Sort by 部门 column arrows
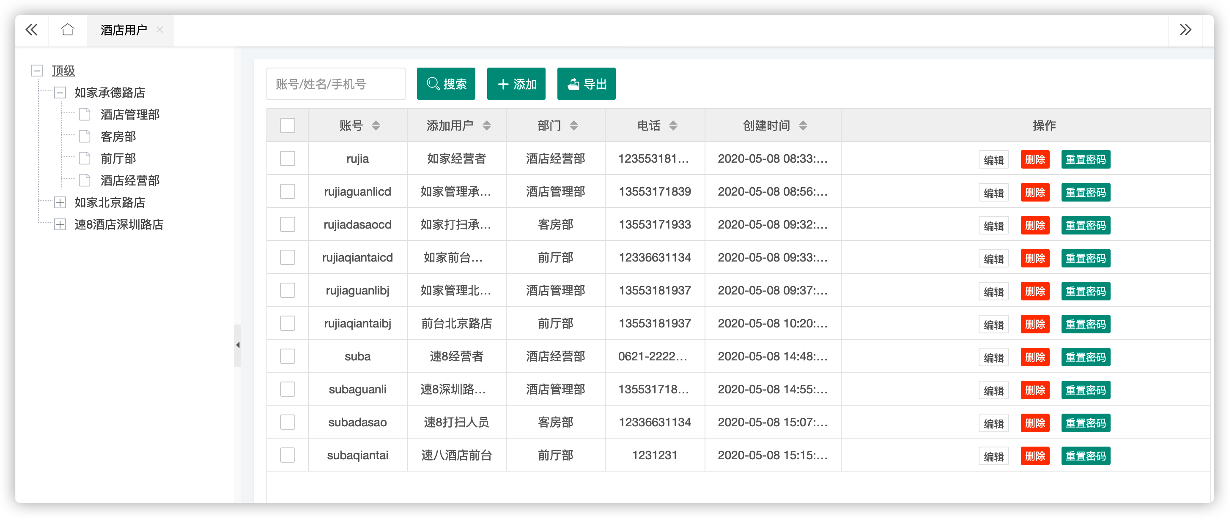1229x518 pixels. tap(574, 125)
